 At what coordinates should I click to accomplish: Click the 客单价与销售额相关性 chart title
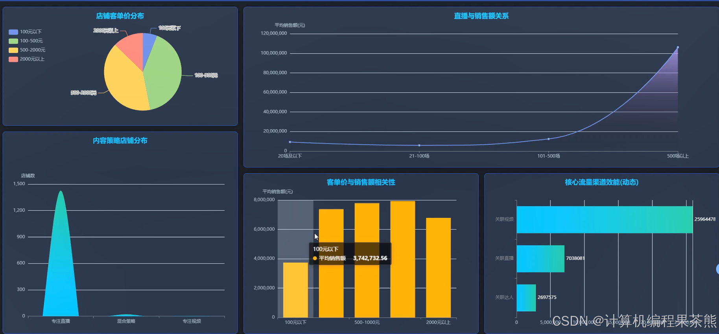tap(361, 182)
